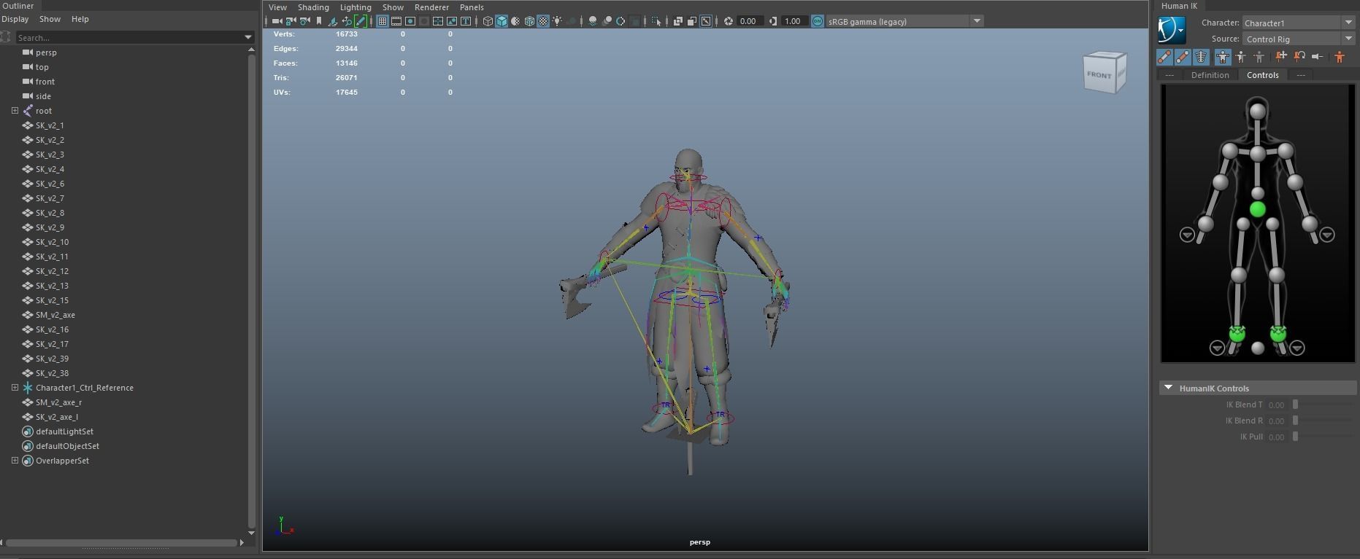Open the HumanIK main menu button
The width and height of the screenshot is (1360, 559).
[1172, 31]
